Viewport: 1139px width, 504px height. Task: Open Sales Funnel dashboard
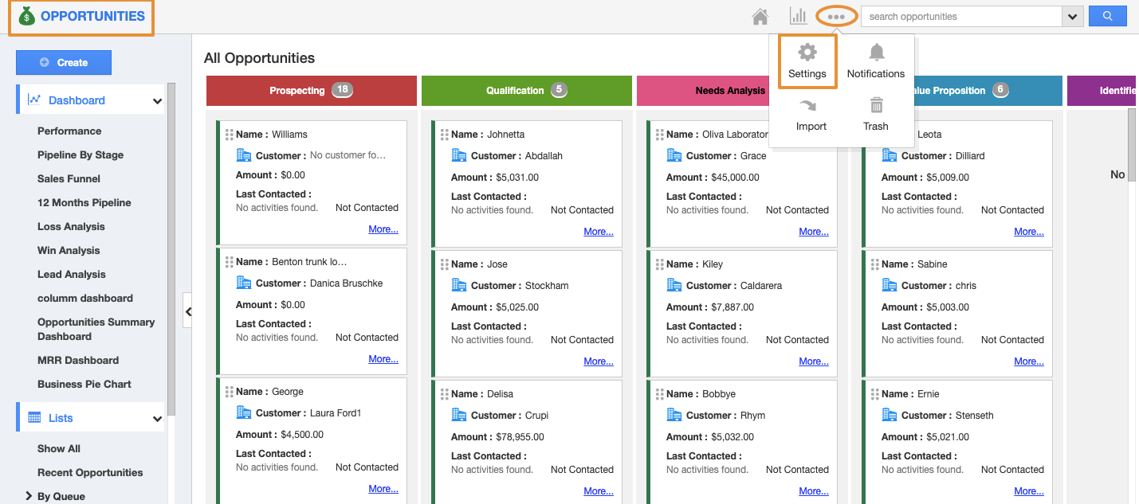(69, 179)
